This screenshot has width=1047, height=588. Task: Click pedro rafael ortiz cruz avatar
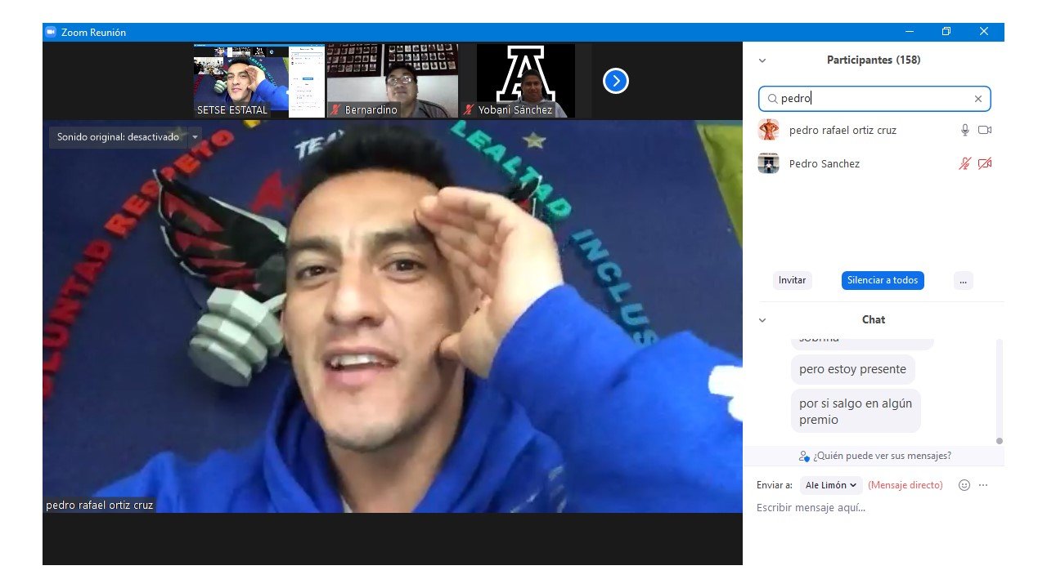tap(769, 130)
